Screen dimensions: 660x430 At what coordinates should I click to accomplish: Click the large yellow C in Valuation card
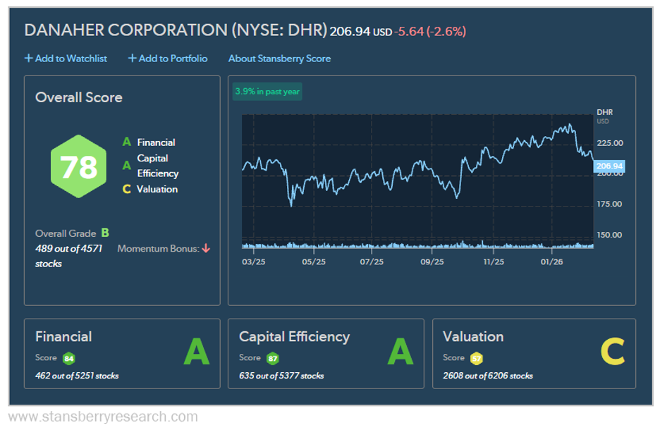[612, 352]
